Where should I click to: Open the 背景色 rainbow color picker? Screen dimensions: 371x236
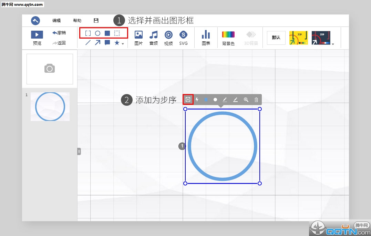(x=228, y=37)
